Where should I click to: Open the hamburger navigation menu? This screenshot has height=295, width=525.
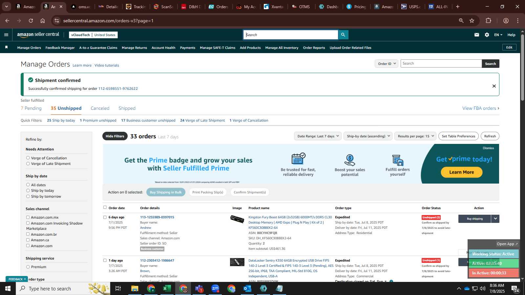coord(6,35)
